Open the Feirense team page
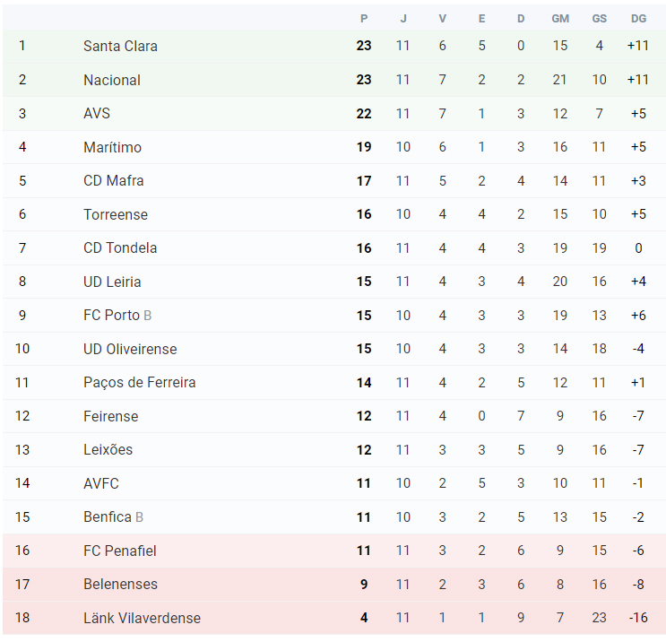Image resolution: width=666 pixels, height=642 pixels. pyautogui.click(x=111, y=416)
